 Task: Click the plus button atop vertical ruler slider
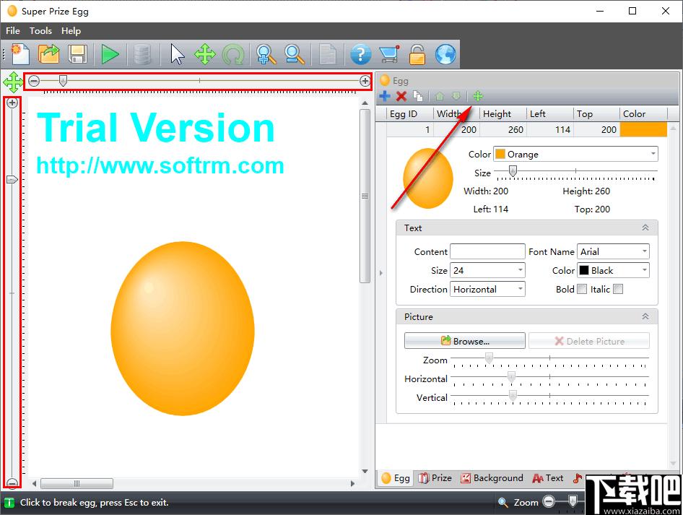[x=12, y=103]
